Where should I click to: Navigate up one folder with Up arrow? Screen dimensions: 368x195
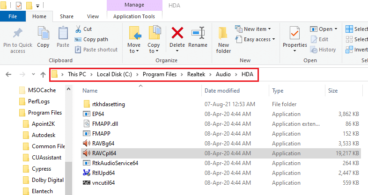click(x=43, y=74)
